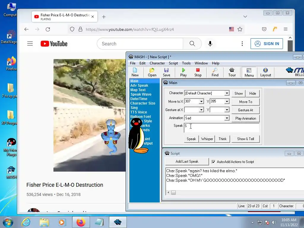Stop playback with the red Stop icon
304x228 pixels.
198,72
